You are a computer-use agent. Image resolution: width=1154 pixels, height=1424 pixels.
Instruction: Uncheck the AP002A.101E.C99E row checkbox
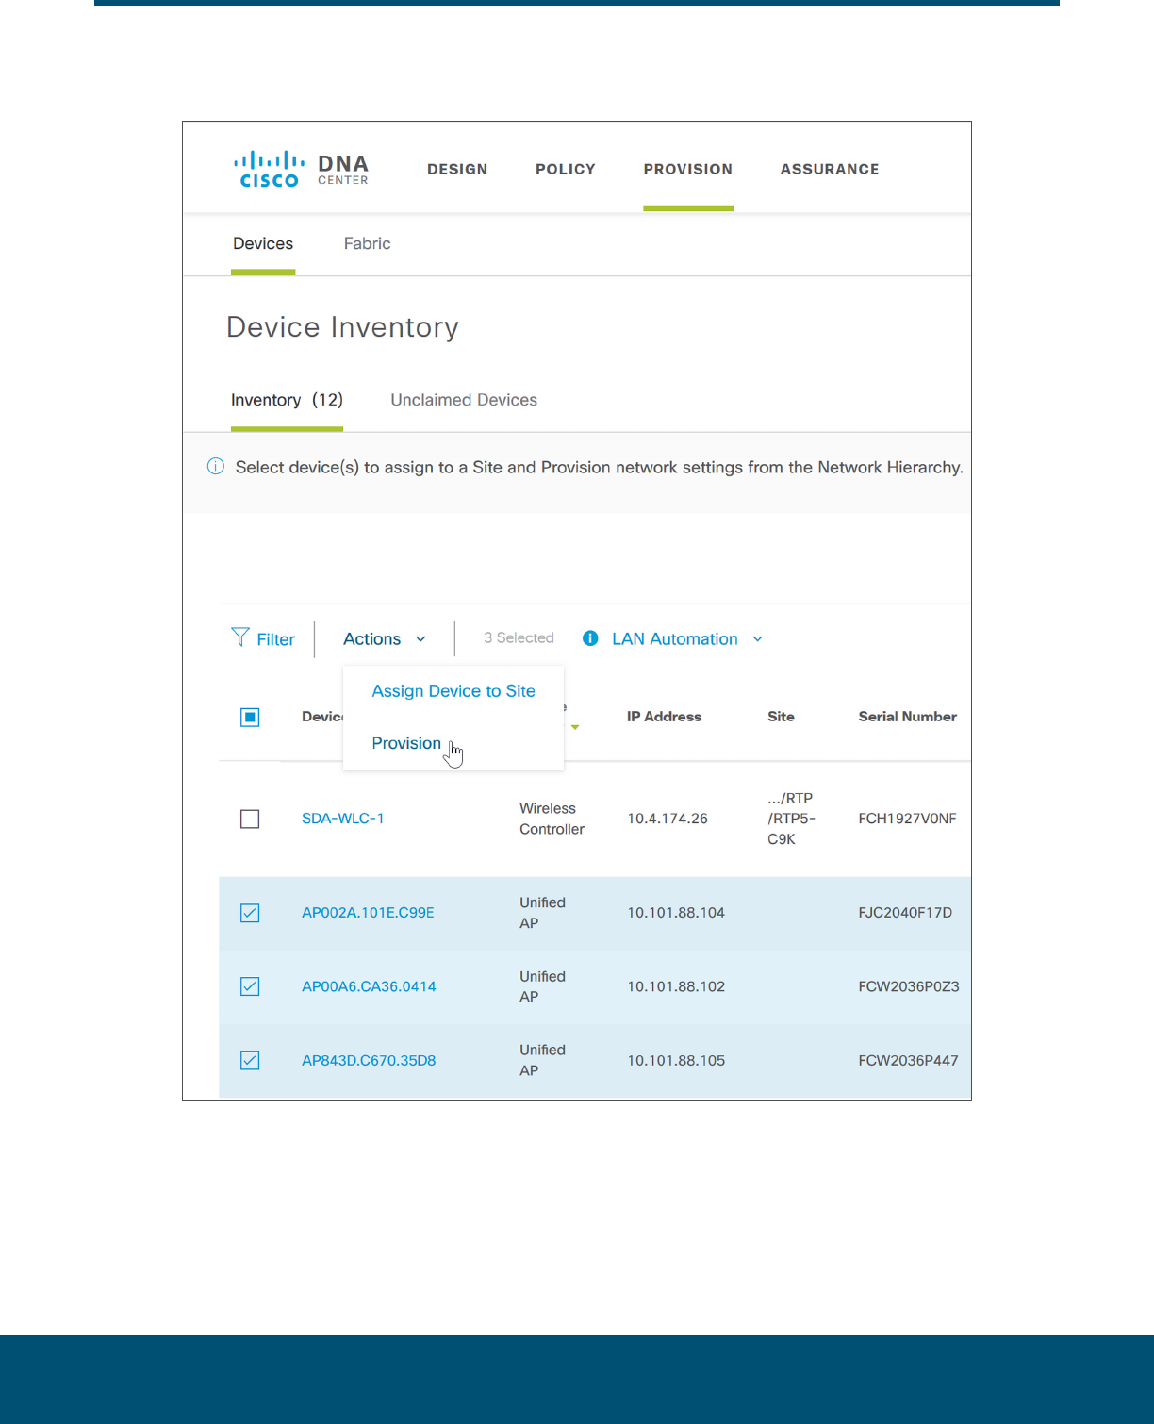pyautogui.click(x=250, y=913)
